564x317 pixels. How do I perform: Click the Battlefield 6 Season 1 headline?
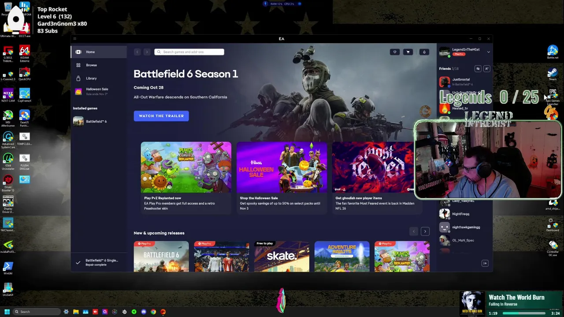coord(186,74)
